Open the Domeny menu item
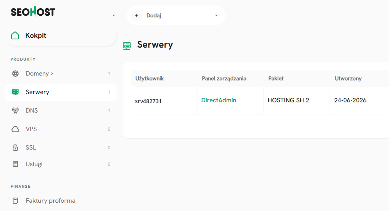The width and height of the screenshot is (389, 211). click(x=37, y=74)
